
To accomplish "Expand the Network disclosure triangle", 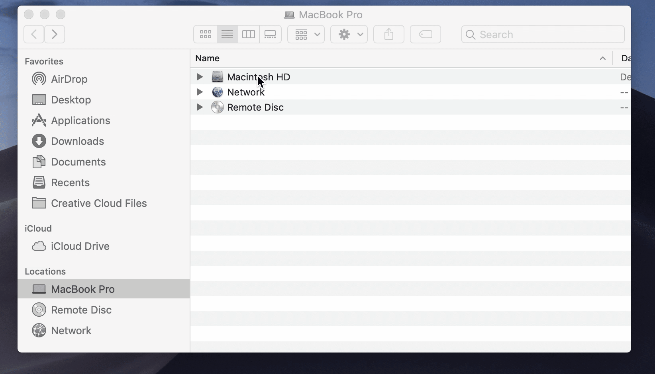I will coord(200,92).
